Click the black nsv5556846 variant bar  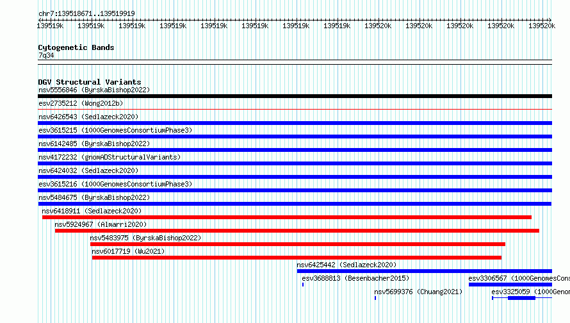click(x=295, y=96)
